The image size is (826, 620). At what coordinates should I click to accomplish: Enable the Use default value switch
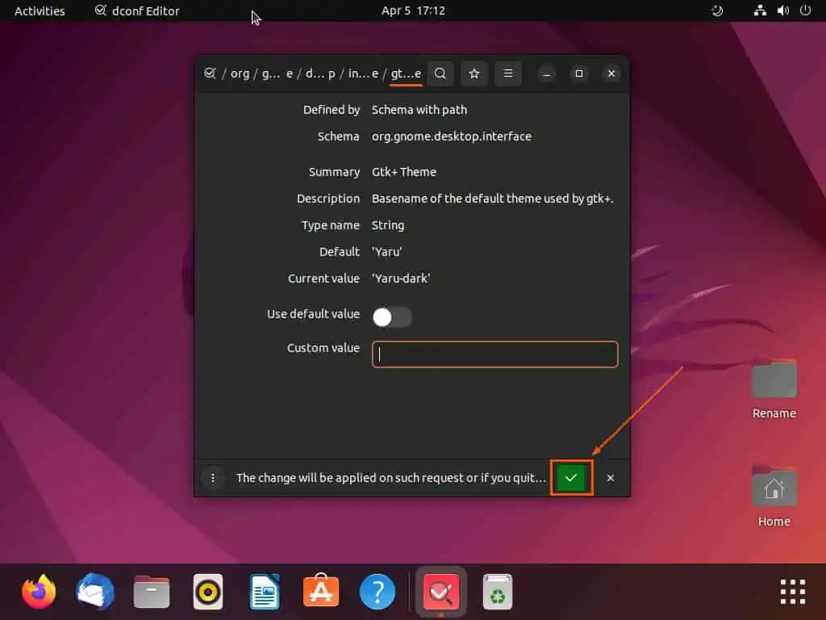point(392,316)
